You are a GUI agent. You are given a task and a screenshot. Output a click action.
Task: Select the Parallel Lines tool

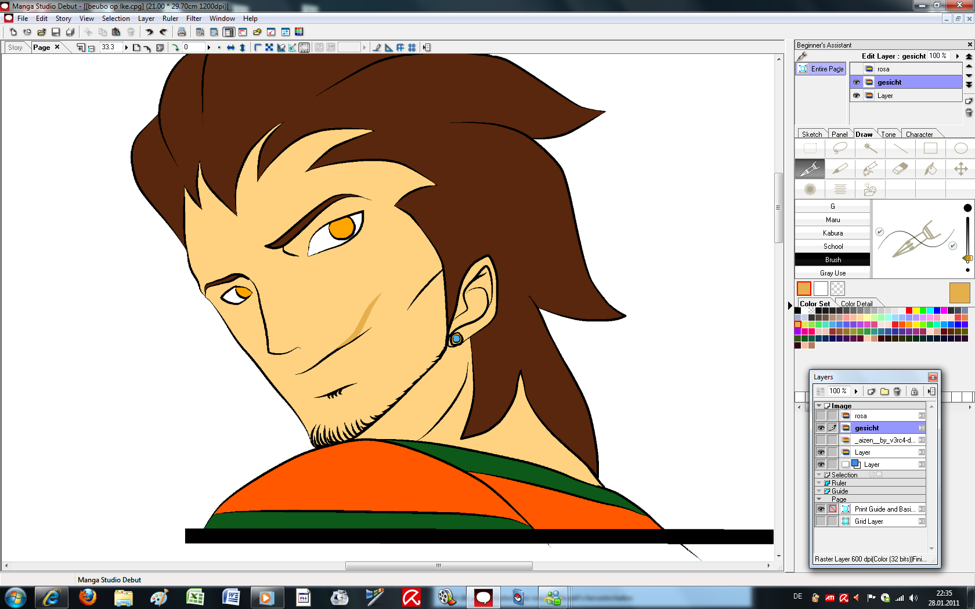point(840,189)
